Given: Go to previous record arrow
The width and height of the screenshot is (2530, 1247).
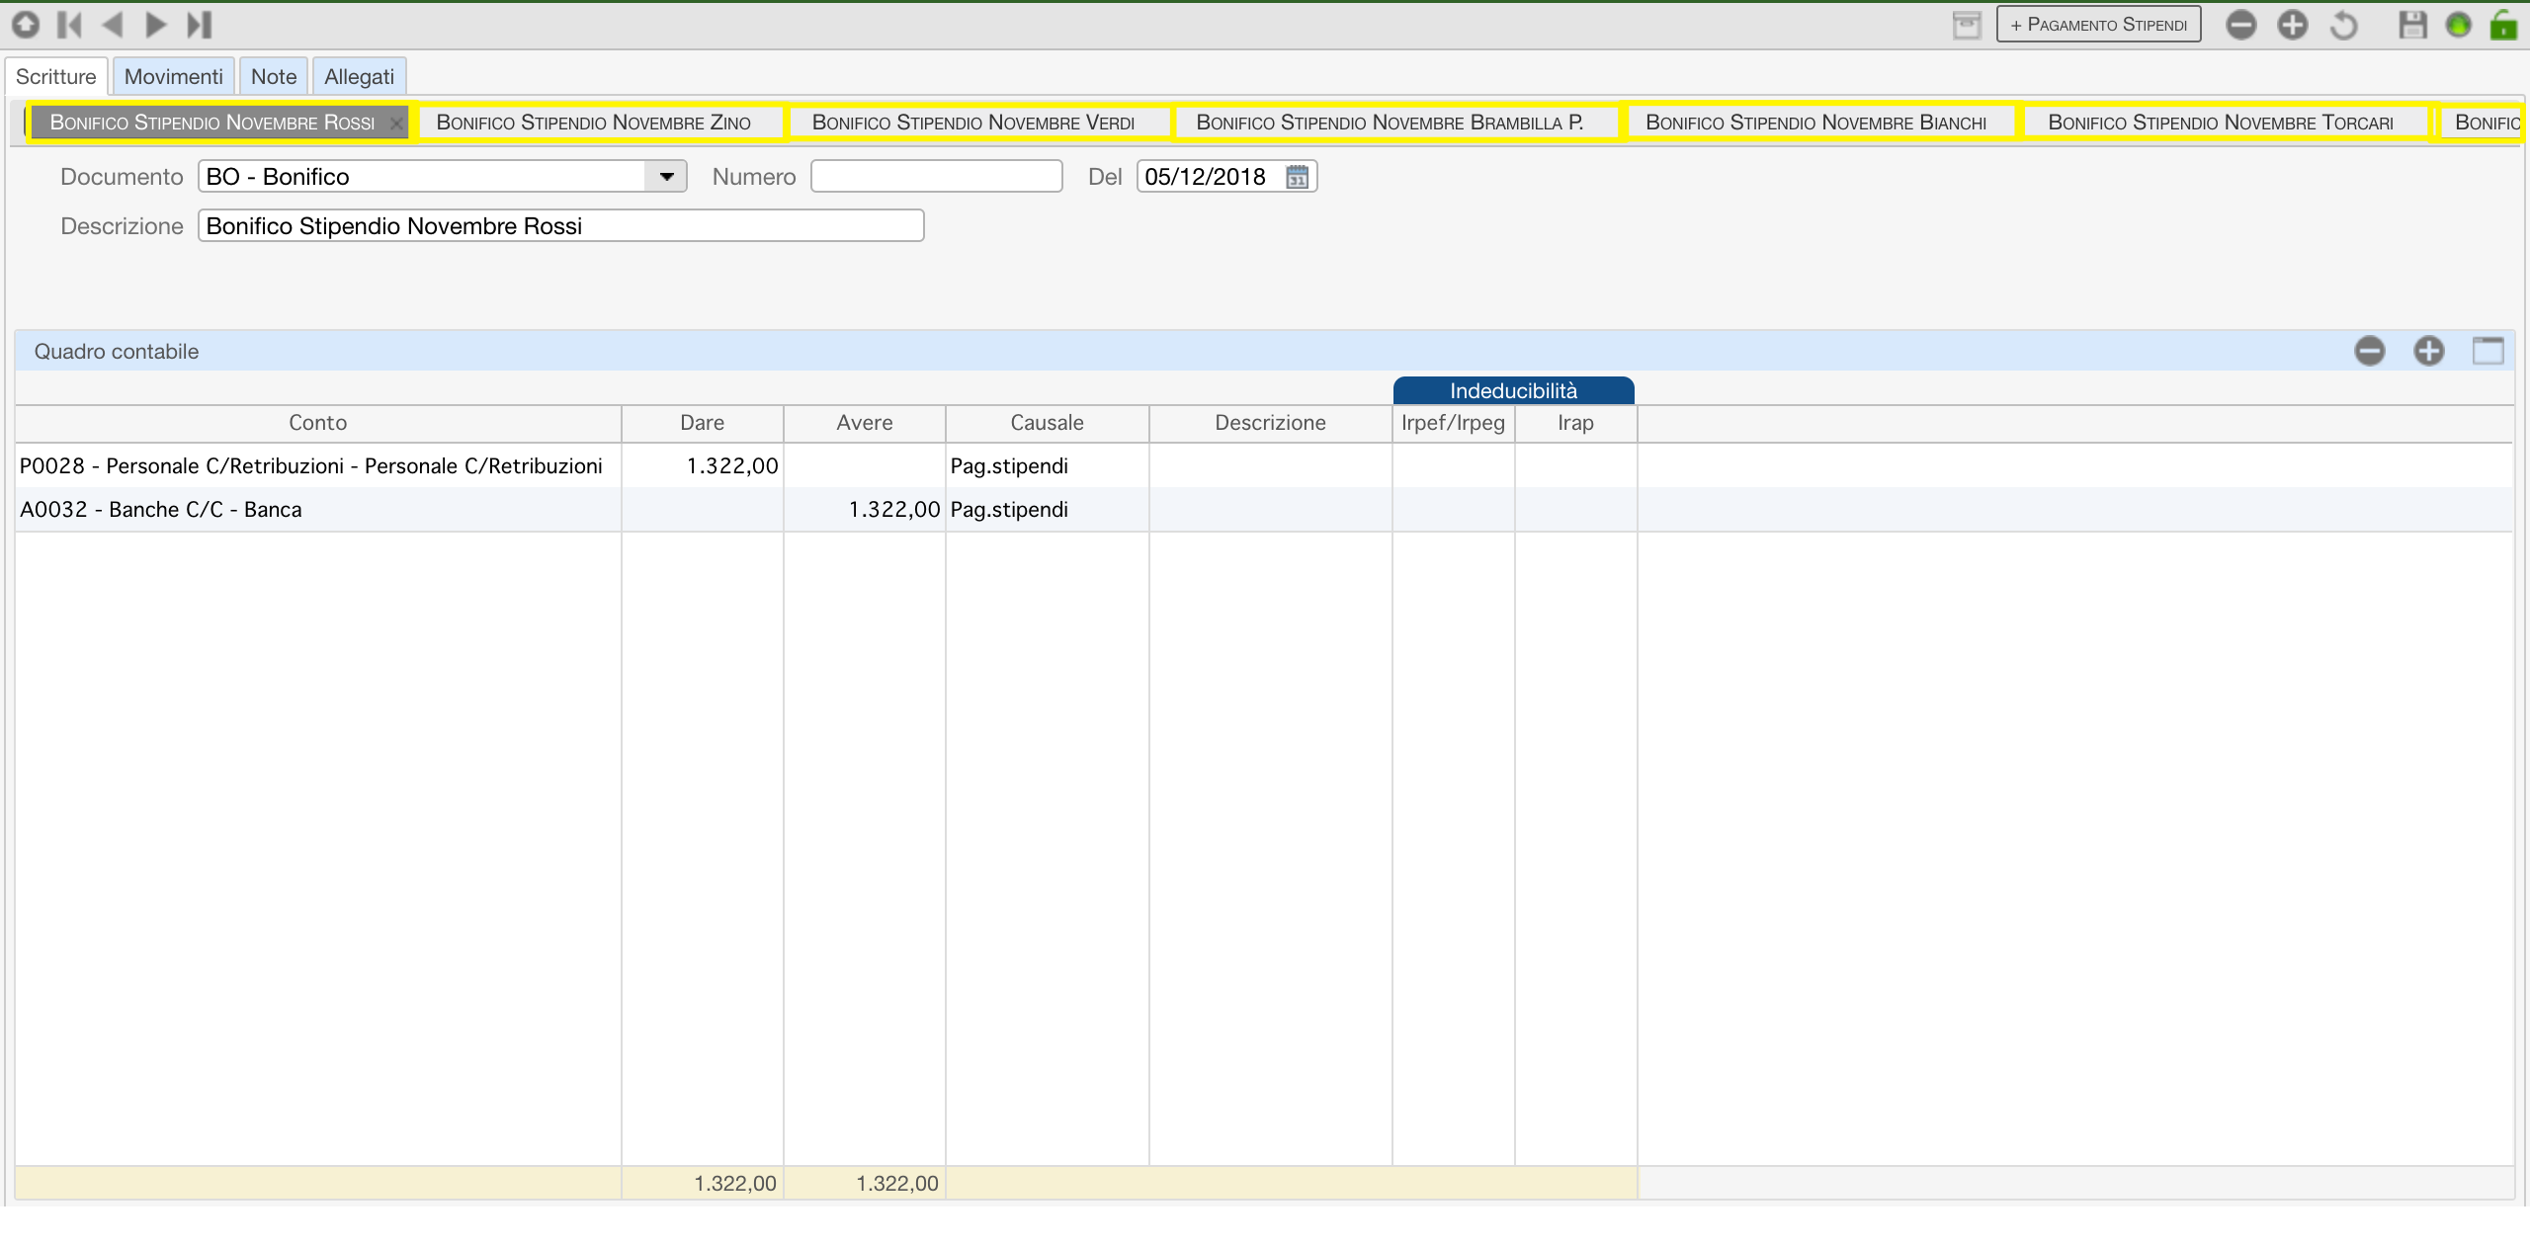Looking at the screenshot, I should (113, 24).
